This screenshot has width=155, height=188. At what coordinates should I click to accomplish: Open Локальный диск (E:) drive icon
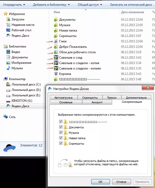(x=8, y=96)
